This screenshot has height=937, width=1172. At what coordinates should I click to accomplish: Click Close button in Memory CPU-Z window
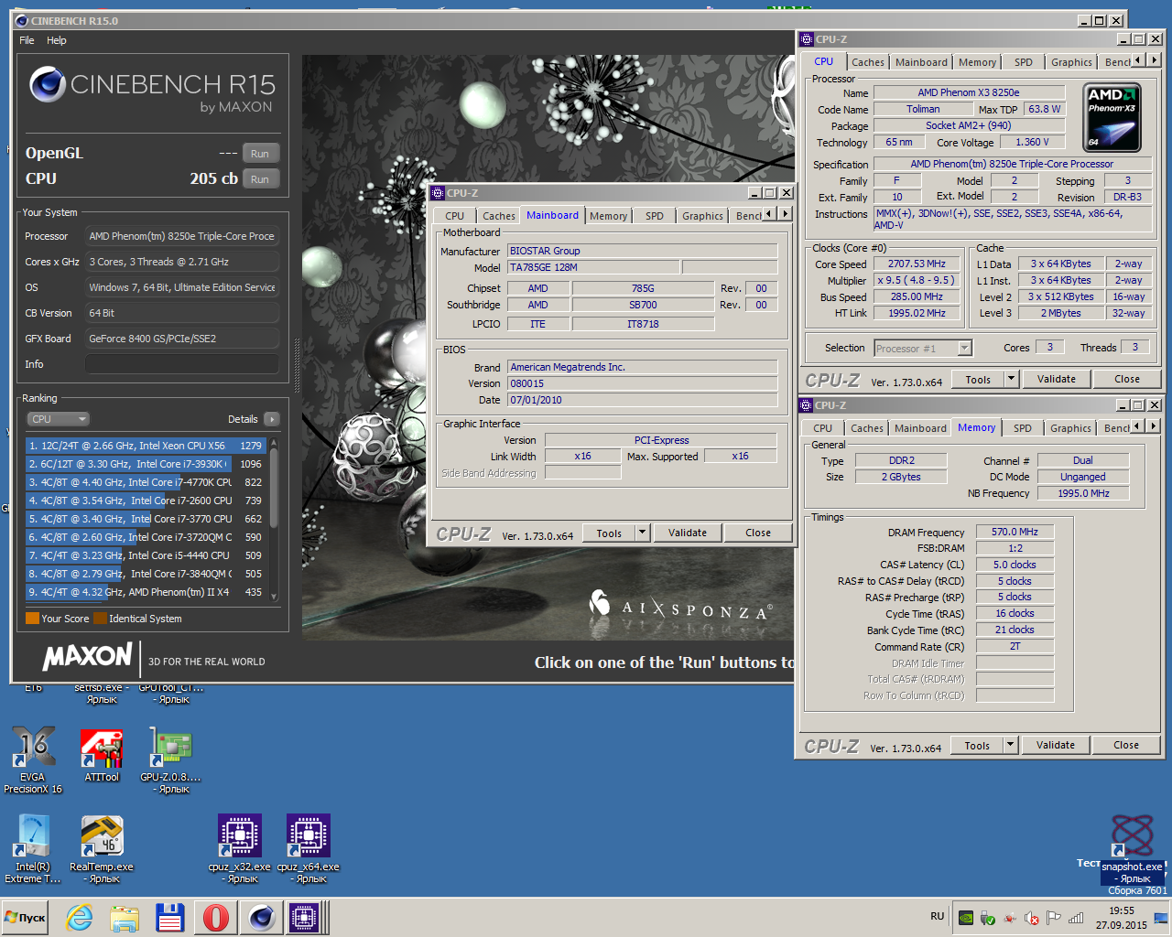[1126, 745]
